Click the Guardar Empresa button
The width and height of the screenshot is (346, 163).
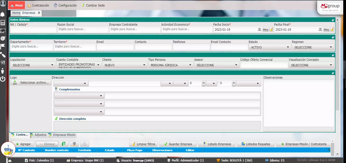tap(178, 144)
